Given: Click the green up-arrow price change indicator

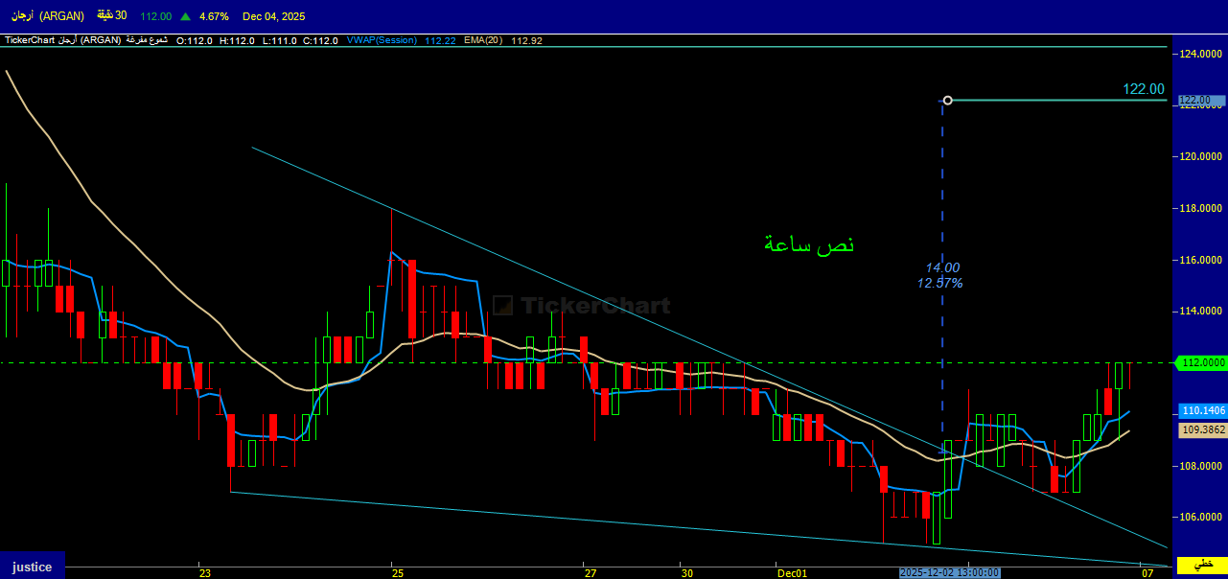Looking at the screenshot, I should coord(185,16).
